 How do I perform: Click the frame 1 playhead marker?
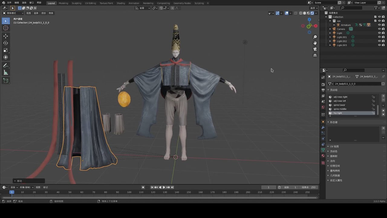point(12,192)
